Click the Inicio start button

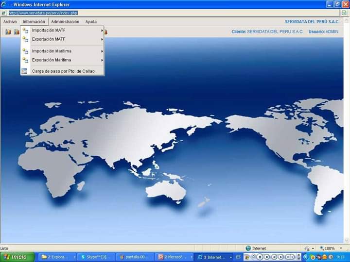(x=17, y=257)
